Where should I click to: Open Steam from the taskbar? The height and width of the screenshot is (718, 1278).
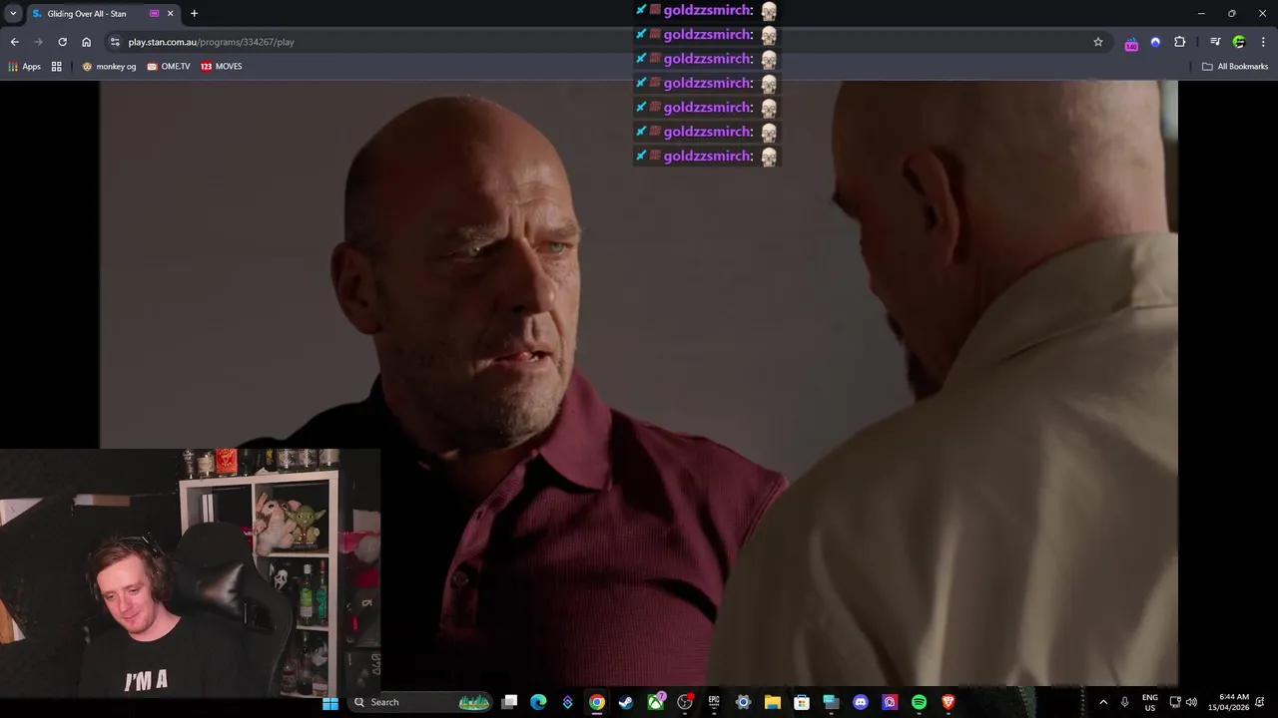pyautogui.click(x=625, y=702)
